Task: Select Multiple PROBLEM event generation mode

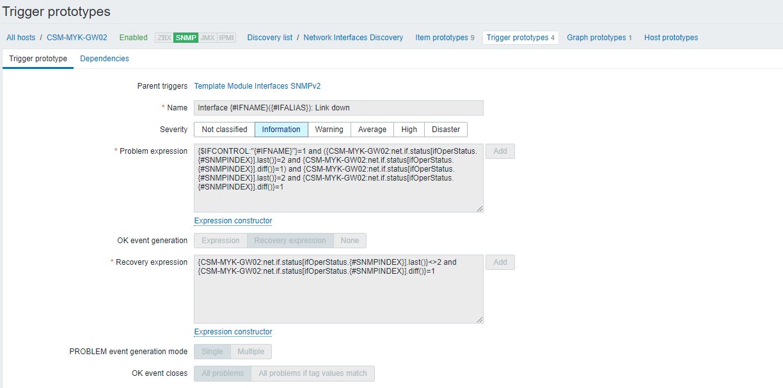Action: click(x=251, y=352)
